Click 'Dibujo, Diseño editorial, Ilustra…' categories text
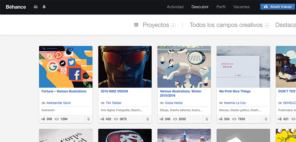Image resolution: width=296 pixels, height=142 pixels. tap(181, 110)
